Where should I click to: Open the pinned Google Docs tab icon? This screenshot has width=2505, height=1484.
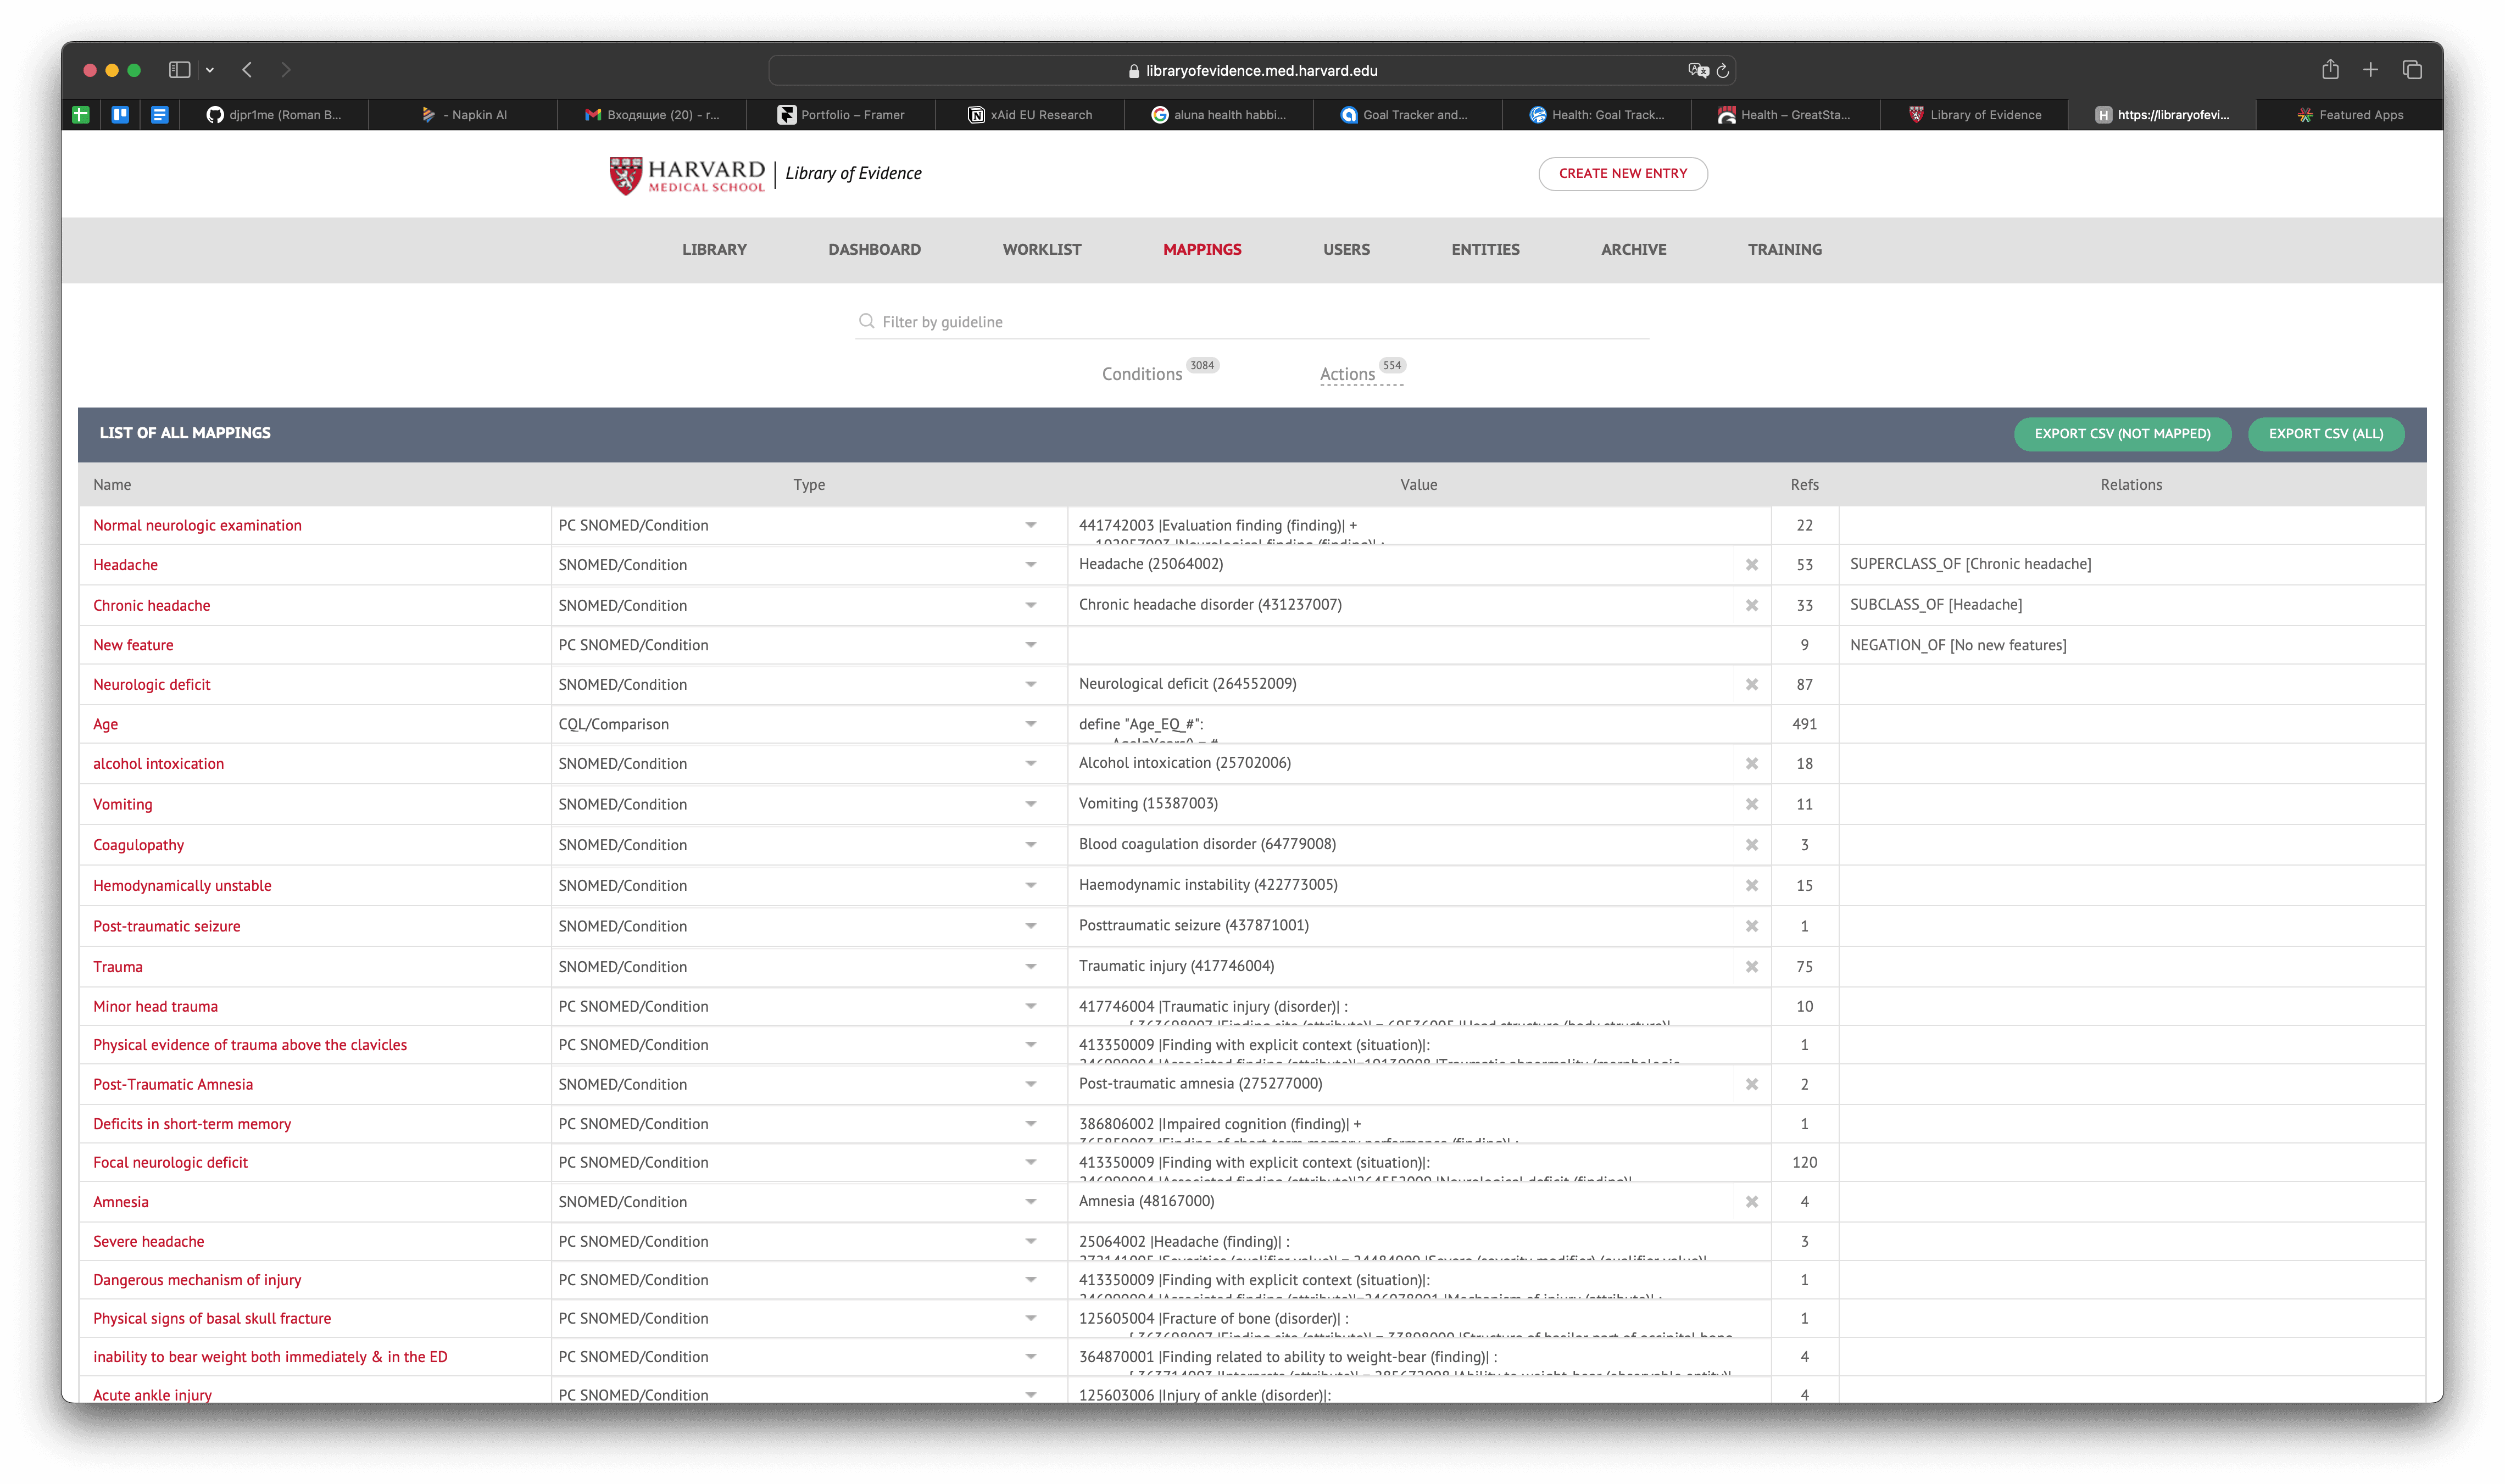click(159, 115)
